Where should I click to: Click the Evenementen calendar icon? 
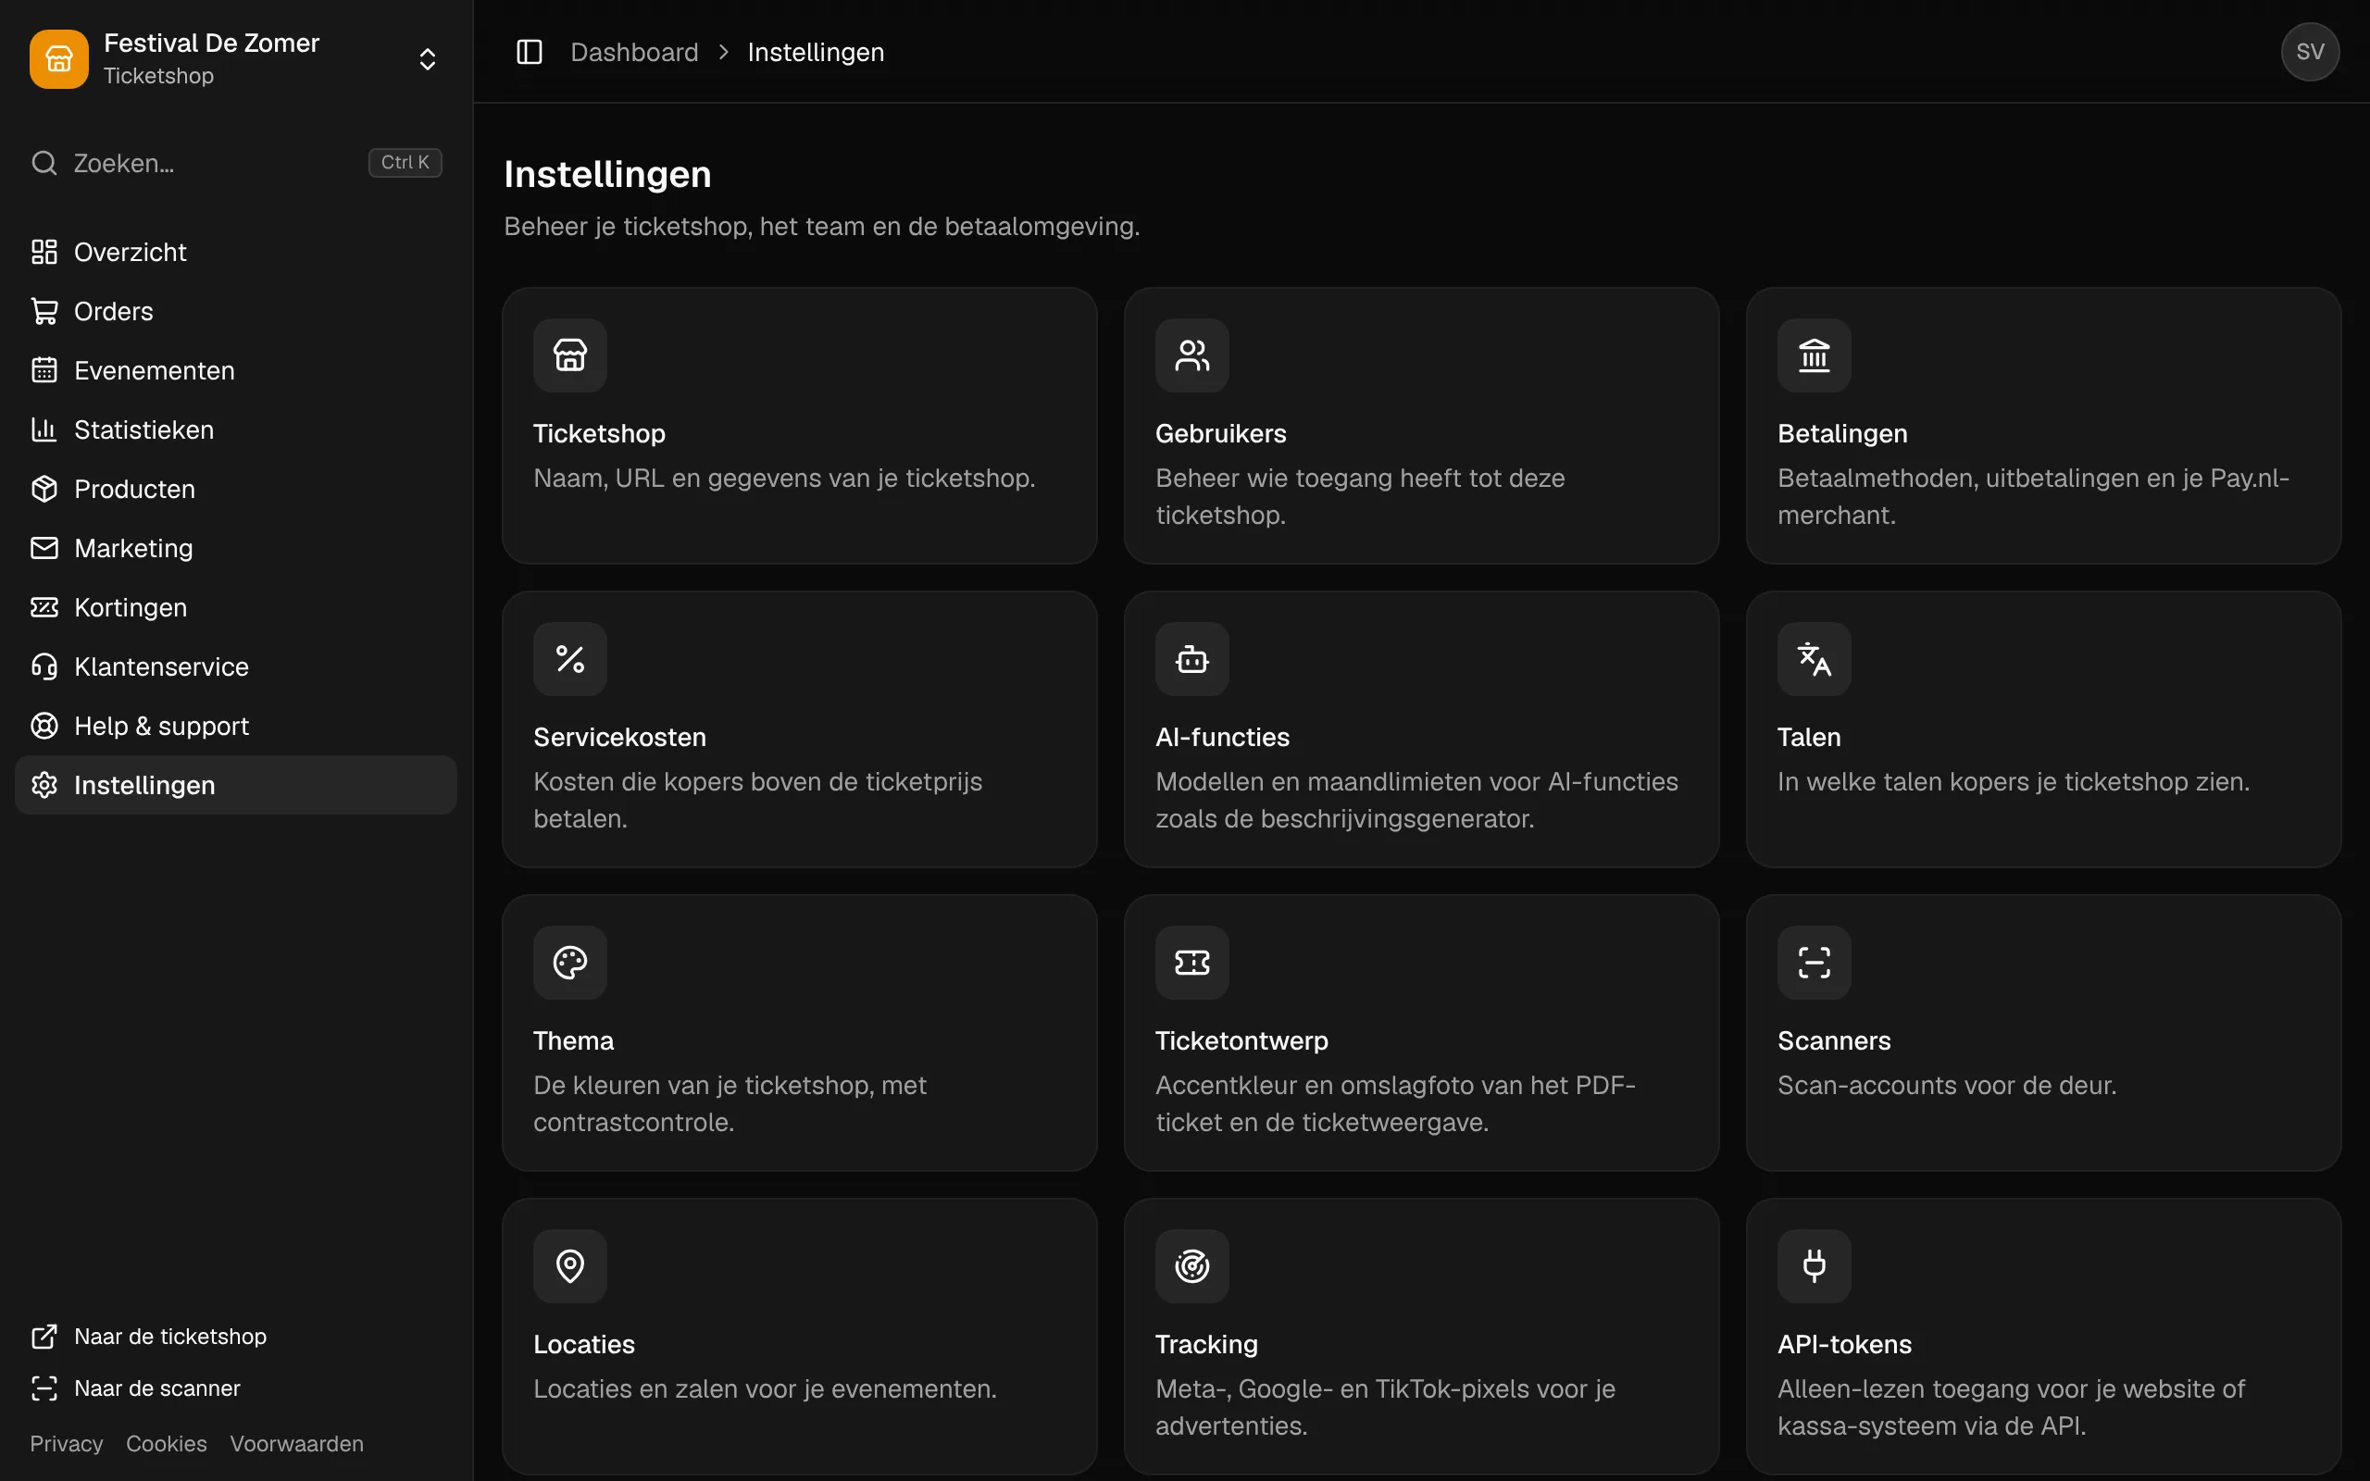44,370
